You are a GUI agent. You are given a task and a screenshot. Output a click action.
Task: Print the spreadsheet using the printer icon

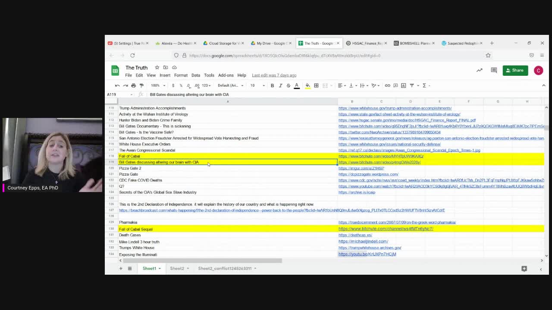point(133,85)
